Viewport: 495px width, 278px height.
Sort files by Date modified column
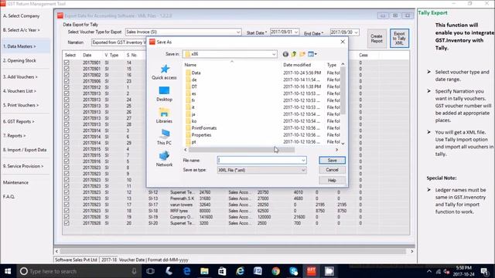point(297,65)
